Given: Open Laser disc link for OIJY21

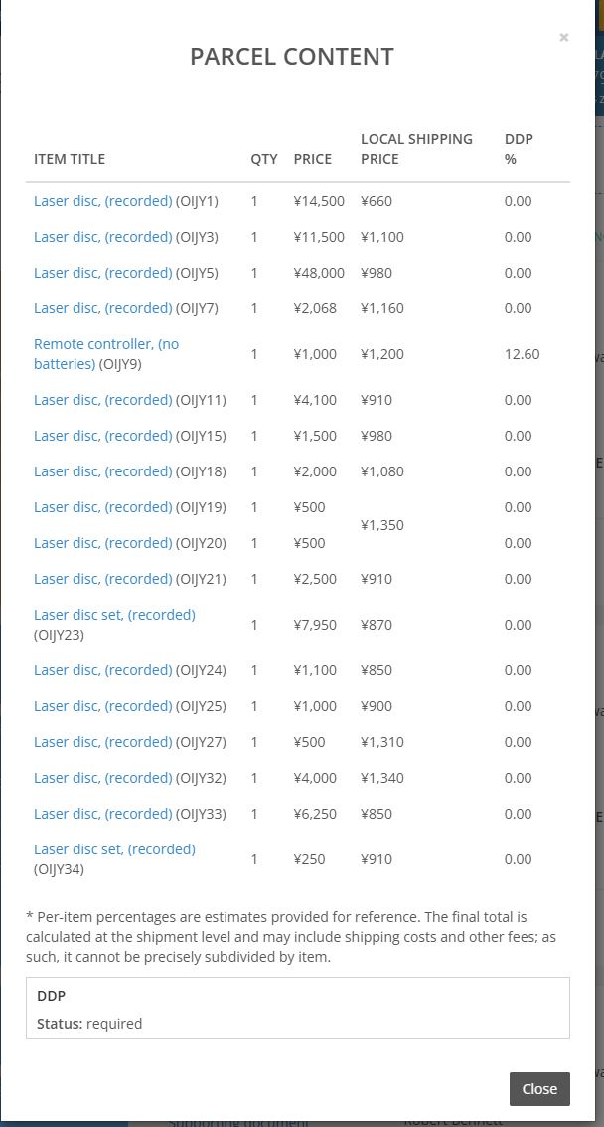Looking at the screenshot, I should pos(102,580).
